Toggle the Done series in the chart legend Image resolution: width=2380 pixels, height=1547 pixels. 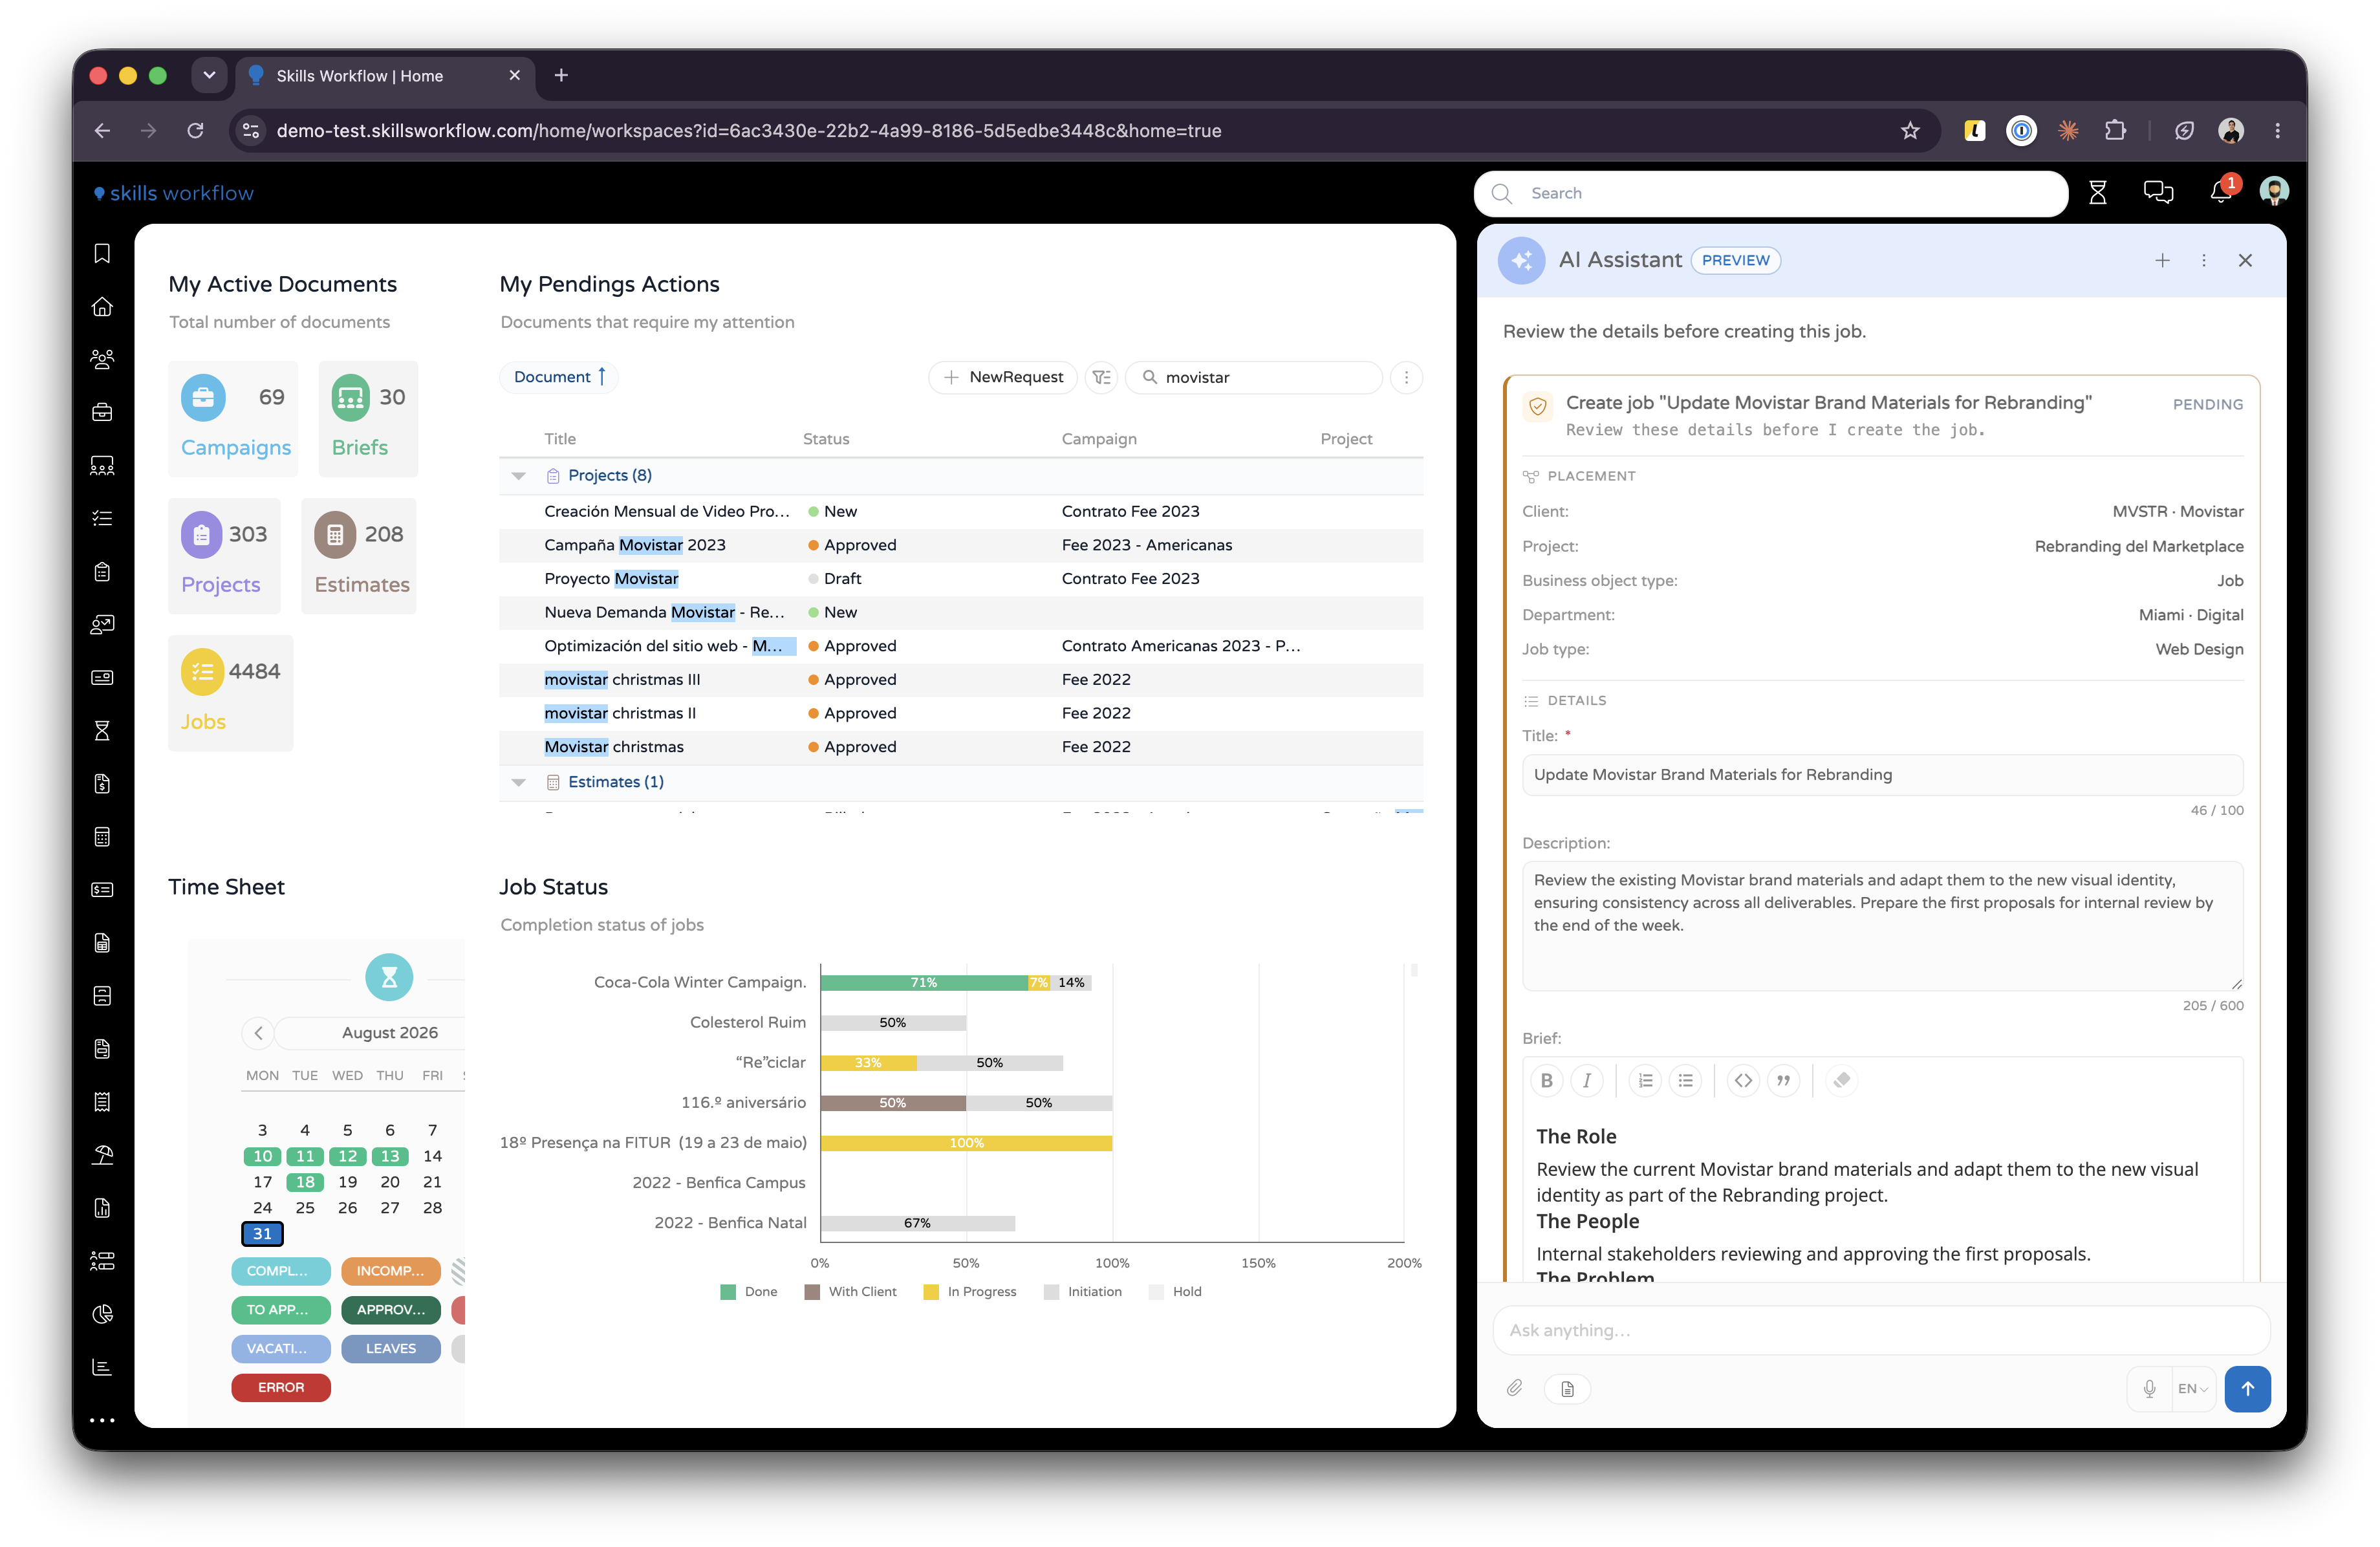(748, 1291)
